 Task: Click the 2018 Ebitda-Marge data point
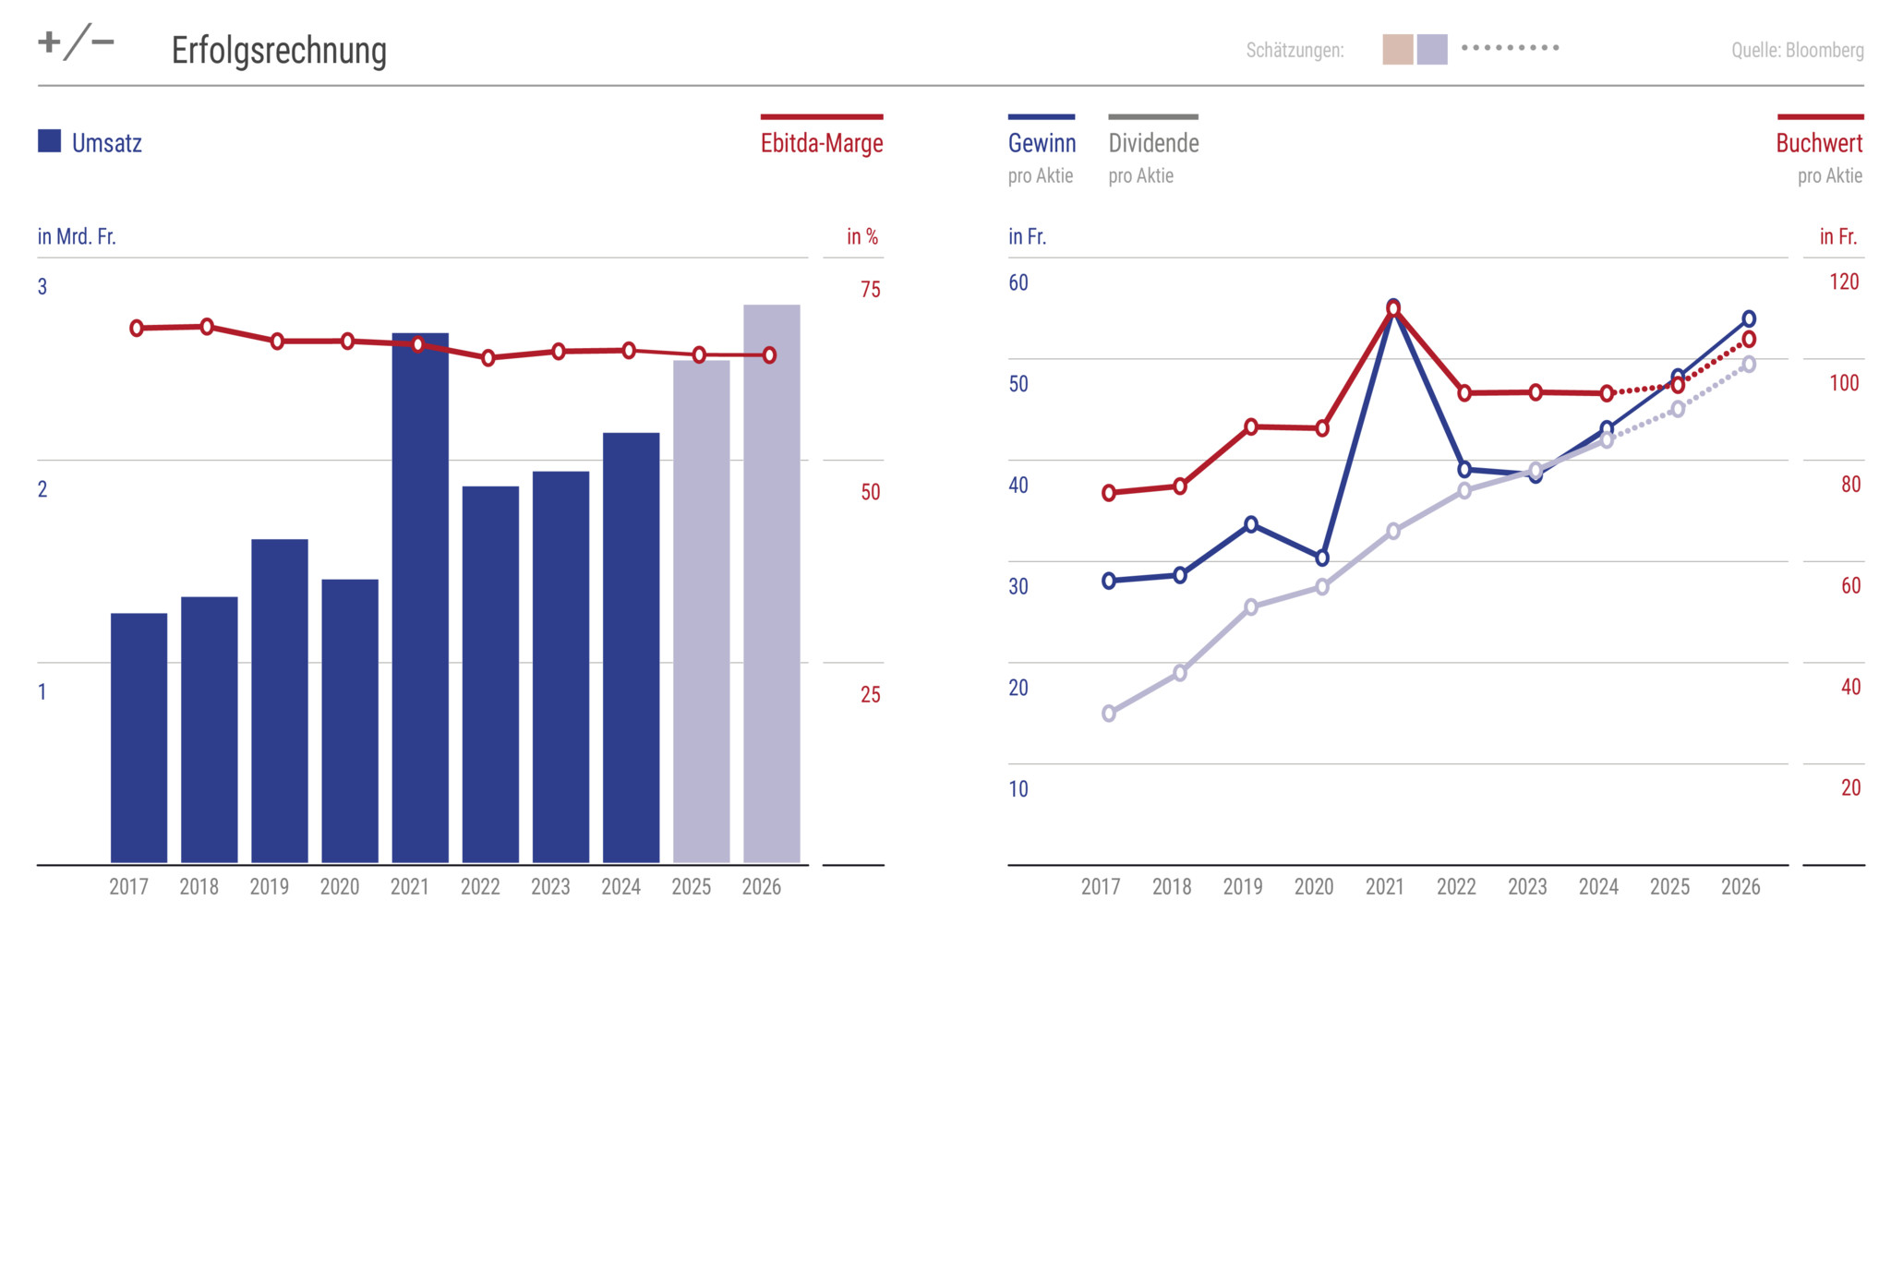[x=207, y=327]
